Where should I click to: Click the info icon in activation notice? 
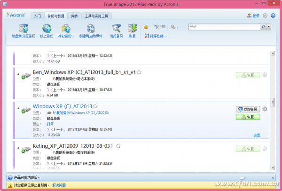click(10, 178)
